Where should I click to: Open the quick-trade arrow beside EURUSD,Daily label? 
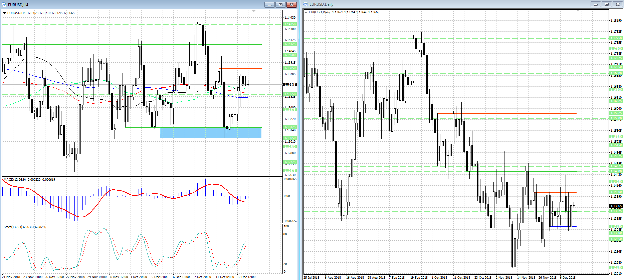306,12
